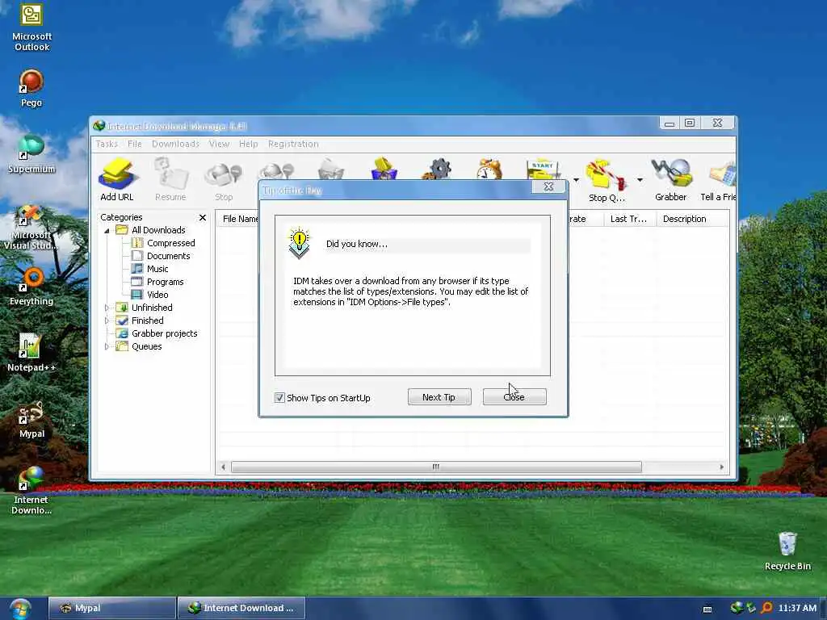Open the Recycle Bin
The height and width of the screenshot is (620, 827).
787,551
